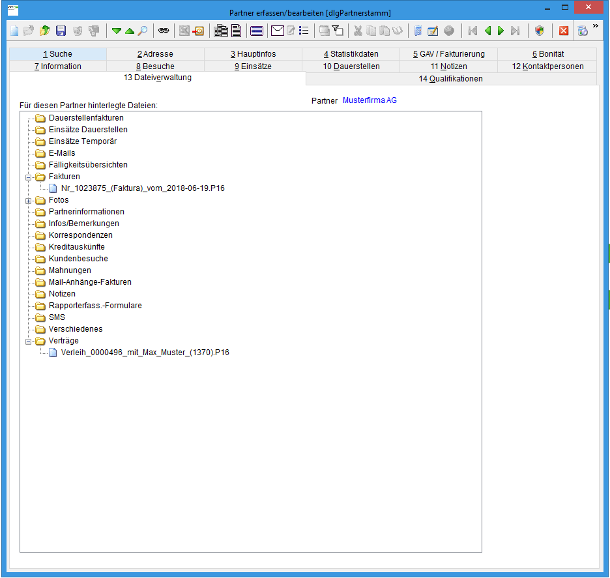610x578 pixels.
Task: Click the envelope mail toolbar icon
Action: coord(278,31)
